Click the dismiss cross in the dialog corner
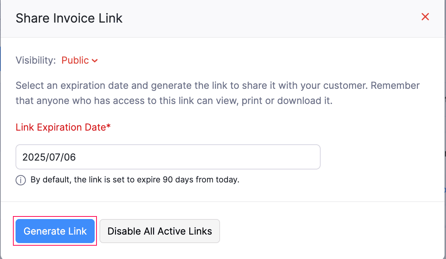Screen dimensions: 446x259 (x=425, y=17)
